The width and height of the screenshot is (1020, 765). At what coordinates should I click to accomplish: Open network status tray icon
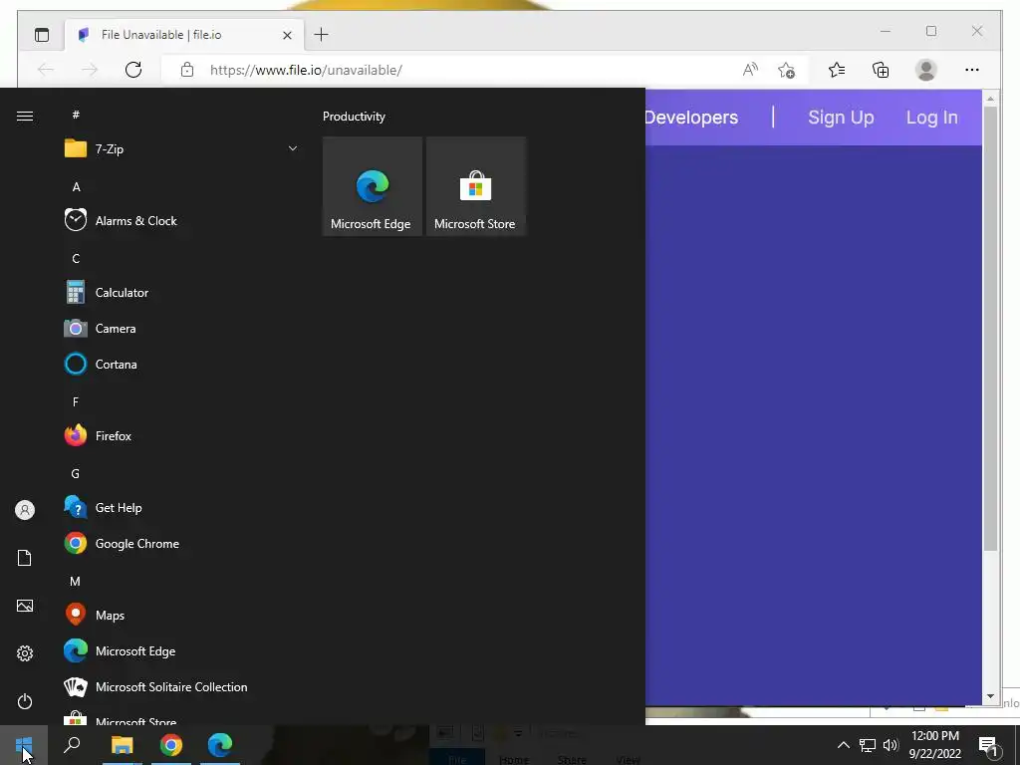click(868, 745)
